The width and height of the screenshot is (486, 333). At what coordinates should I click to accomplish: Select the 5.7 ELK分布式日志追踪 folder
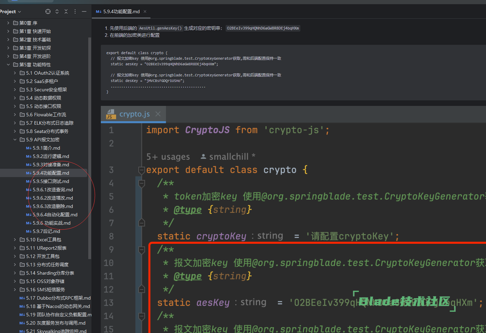(47, 123)
